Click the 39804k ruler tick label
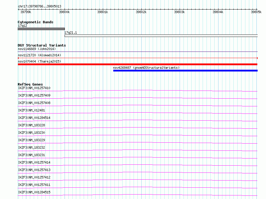This screenshot has height=199, width=266. pyautogui.click(x=218, y=12)
